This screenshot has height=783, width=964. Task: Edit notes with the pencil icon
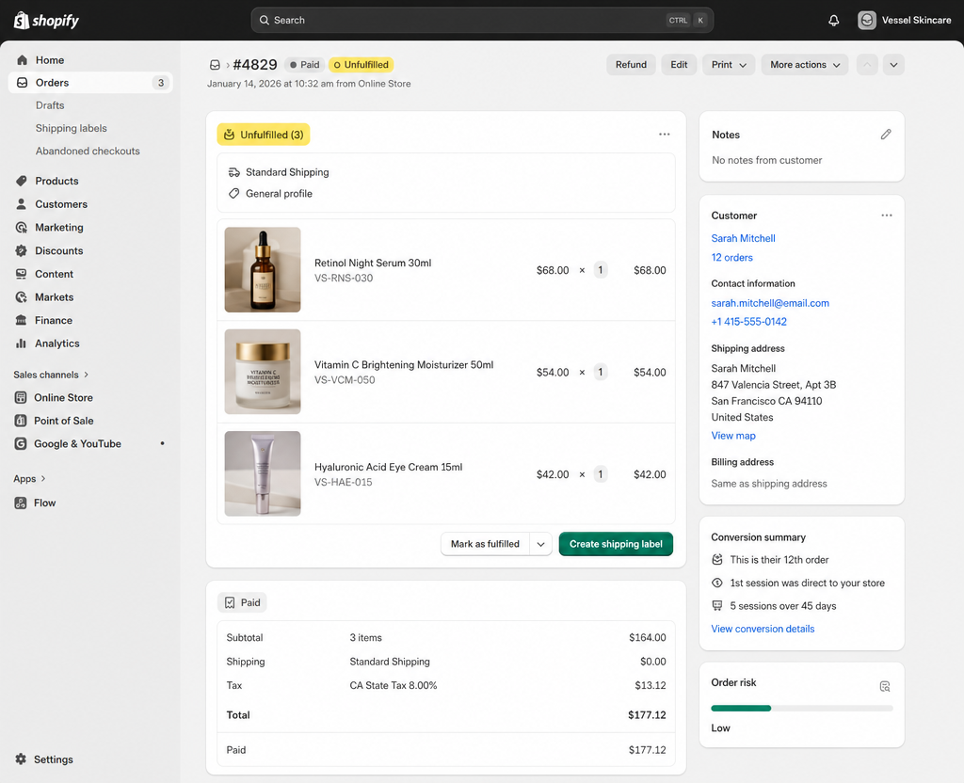(885, 134)
